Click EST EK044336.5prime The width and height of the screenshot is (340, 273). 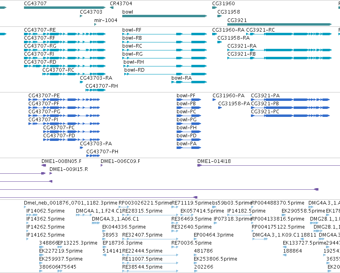pos(103,231)
